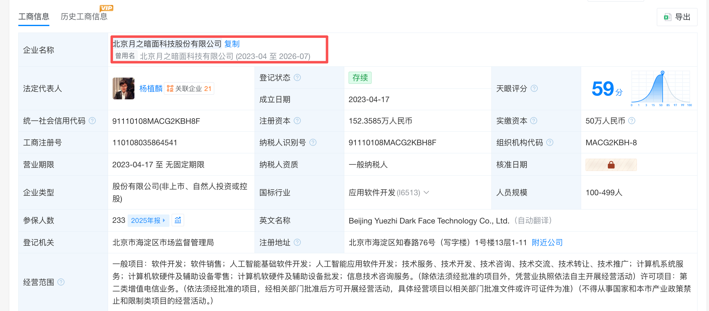The height and width of the screenshot is (311, 709).
Task: Click the help icon next to 注册地址
Action: (297, 242)
